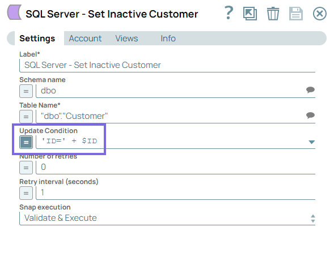Viewport: 334px width, 278px height.
Task: Open the Info tab
Action: 168,39
